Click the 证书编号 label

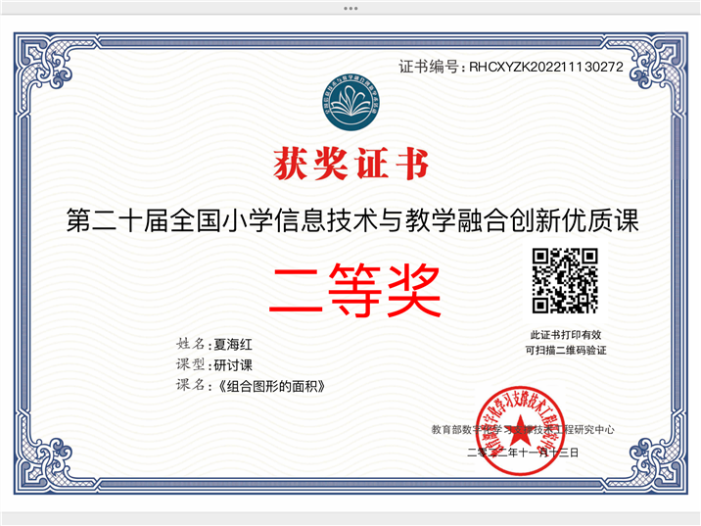428,67
